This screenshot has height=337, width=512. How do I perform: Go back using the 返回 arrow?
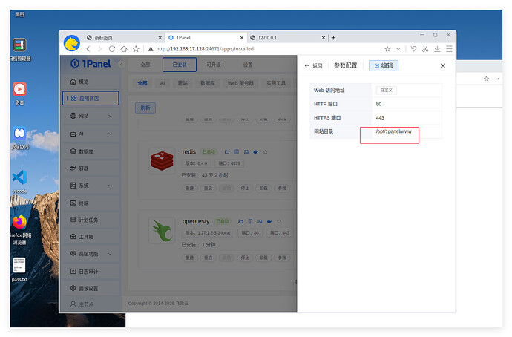pyautogui.click(x=313, y=65)
